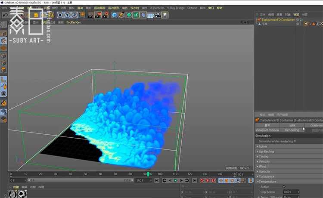Play animation forwards
This screenshot has height=198, width=323.
176,180
